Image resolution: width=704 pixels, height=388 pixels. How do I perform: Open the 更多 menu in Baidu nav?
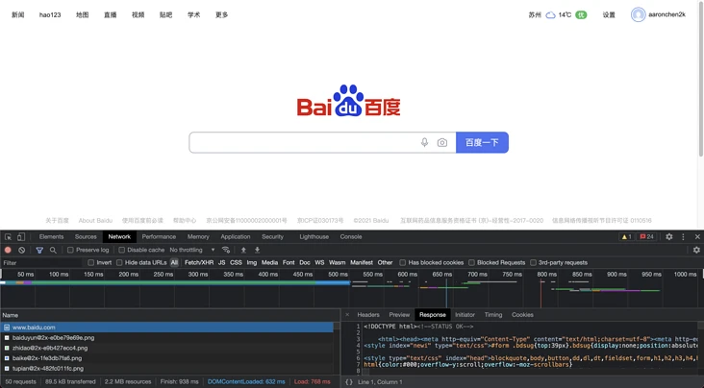[222, 14]
